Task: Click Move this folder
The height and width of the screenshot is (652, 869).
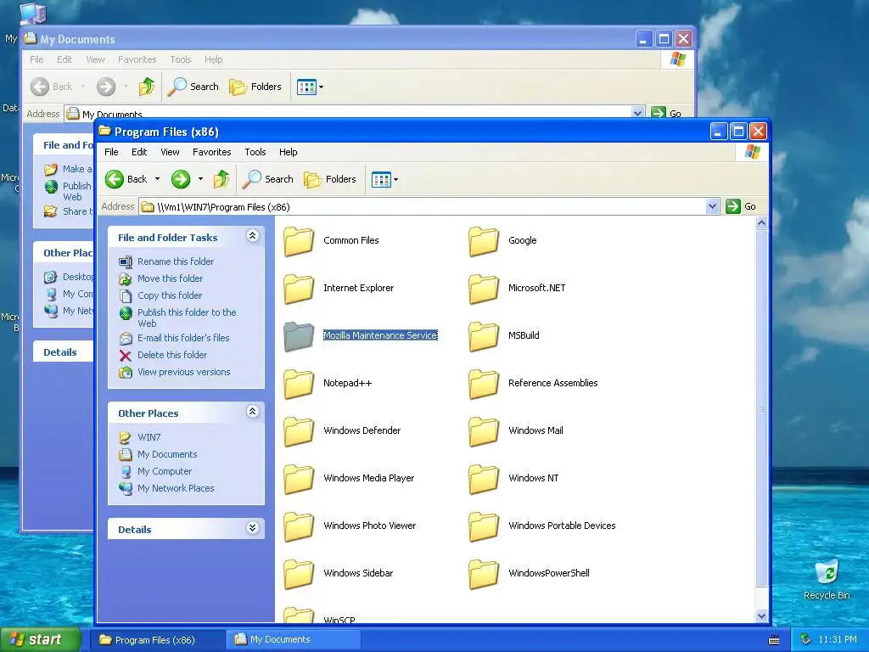Action: (170, 278)
